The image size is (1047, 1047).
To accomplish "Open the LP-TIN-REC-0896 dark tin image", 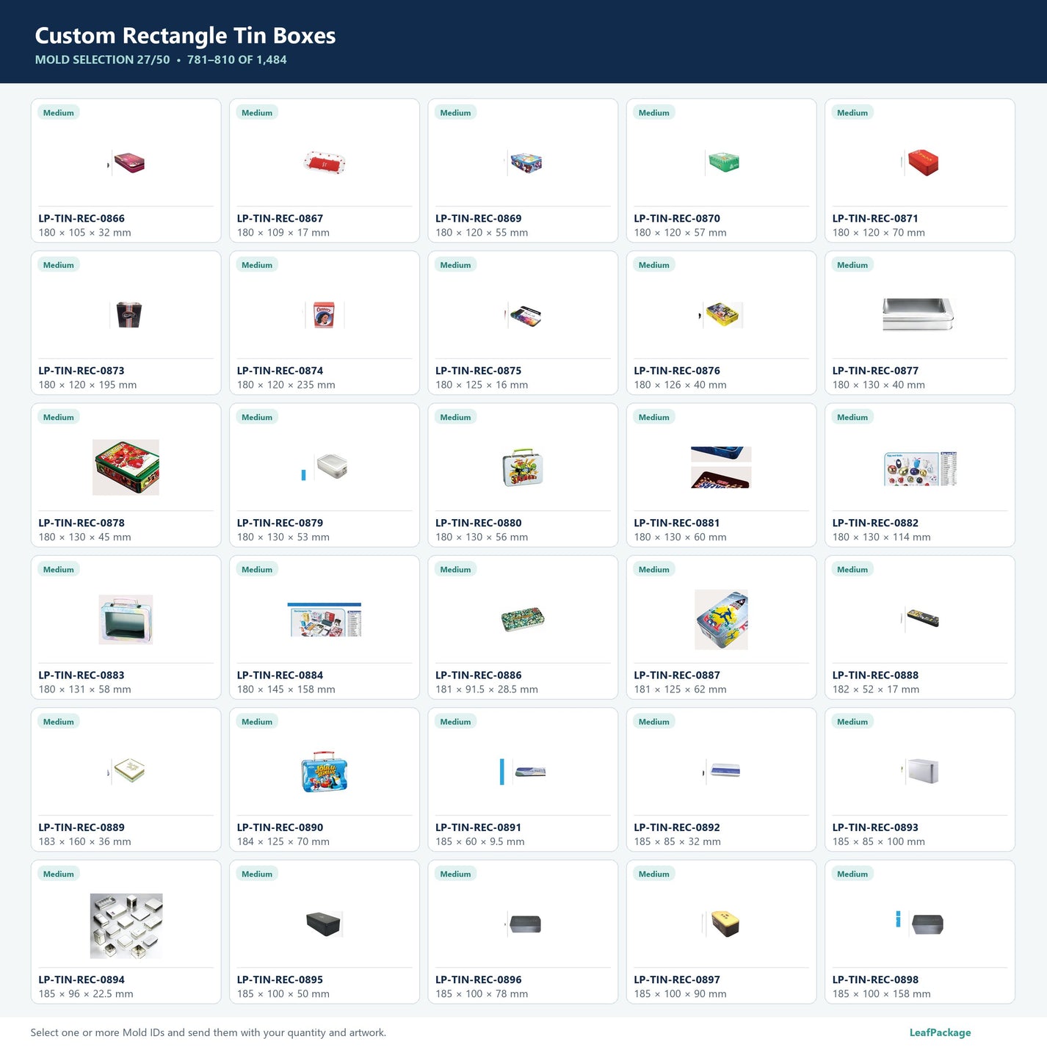I will (x=523, y=924).
